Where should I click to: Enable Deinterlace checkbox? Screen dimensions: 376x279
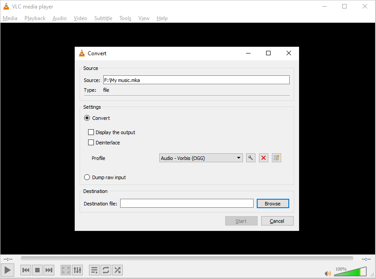(x=91, y=143)
